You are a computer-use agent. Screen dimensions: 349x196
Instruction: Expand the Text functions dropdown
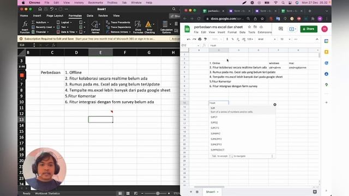(68, 27)
